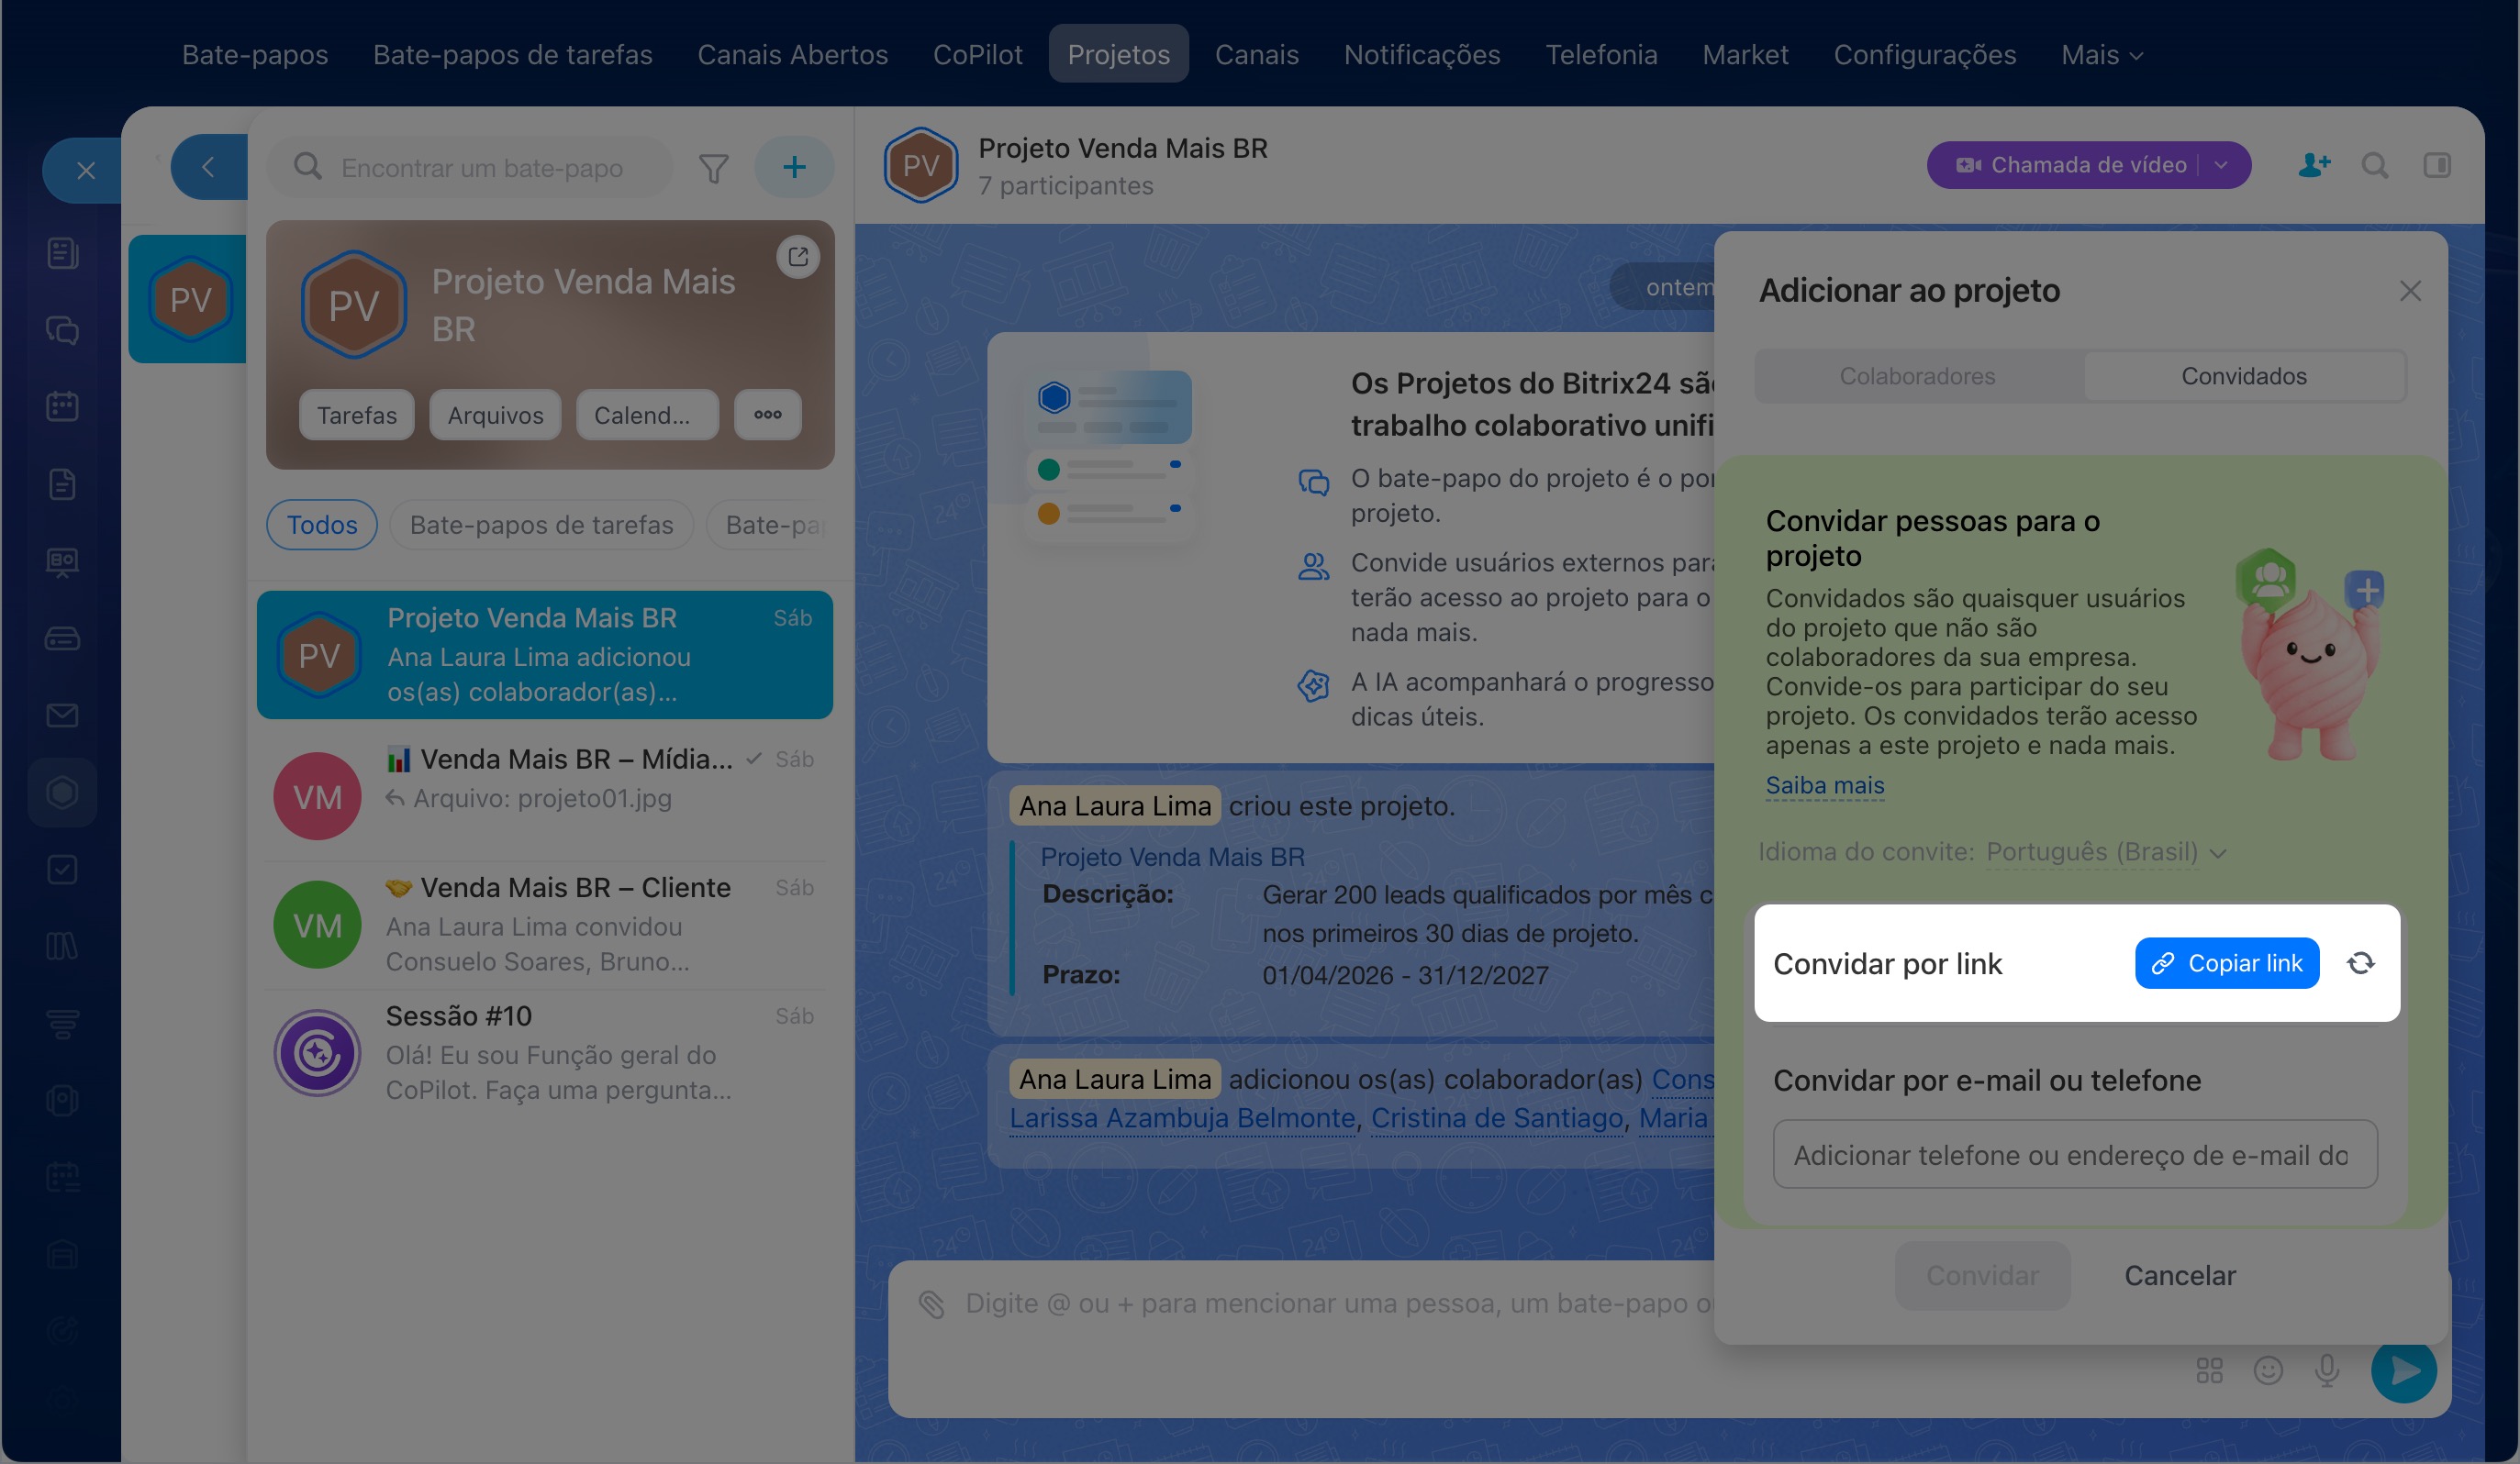2520x1464 pixels.
Task: Open the calendar icon in the left sidebar
Action: click(62, 406)
